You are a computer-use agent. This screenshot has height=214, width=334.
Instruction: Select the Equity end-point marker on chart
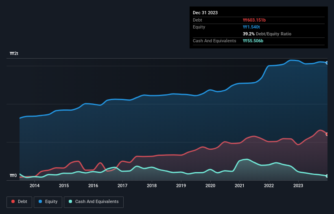(327, 63)
